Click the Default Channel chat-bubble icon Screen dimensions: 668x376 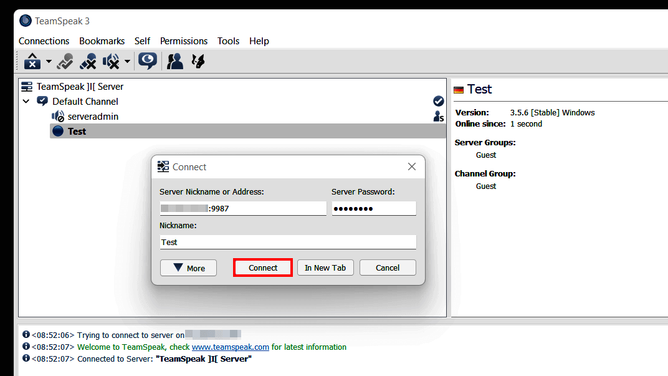click(42, 101)
